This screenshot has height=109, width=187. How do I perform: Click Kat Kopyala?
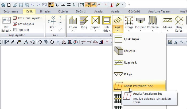[24, 24]
